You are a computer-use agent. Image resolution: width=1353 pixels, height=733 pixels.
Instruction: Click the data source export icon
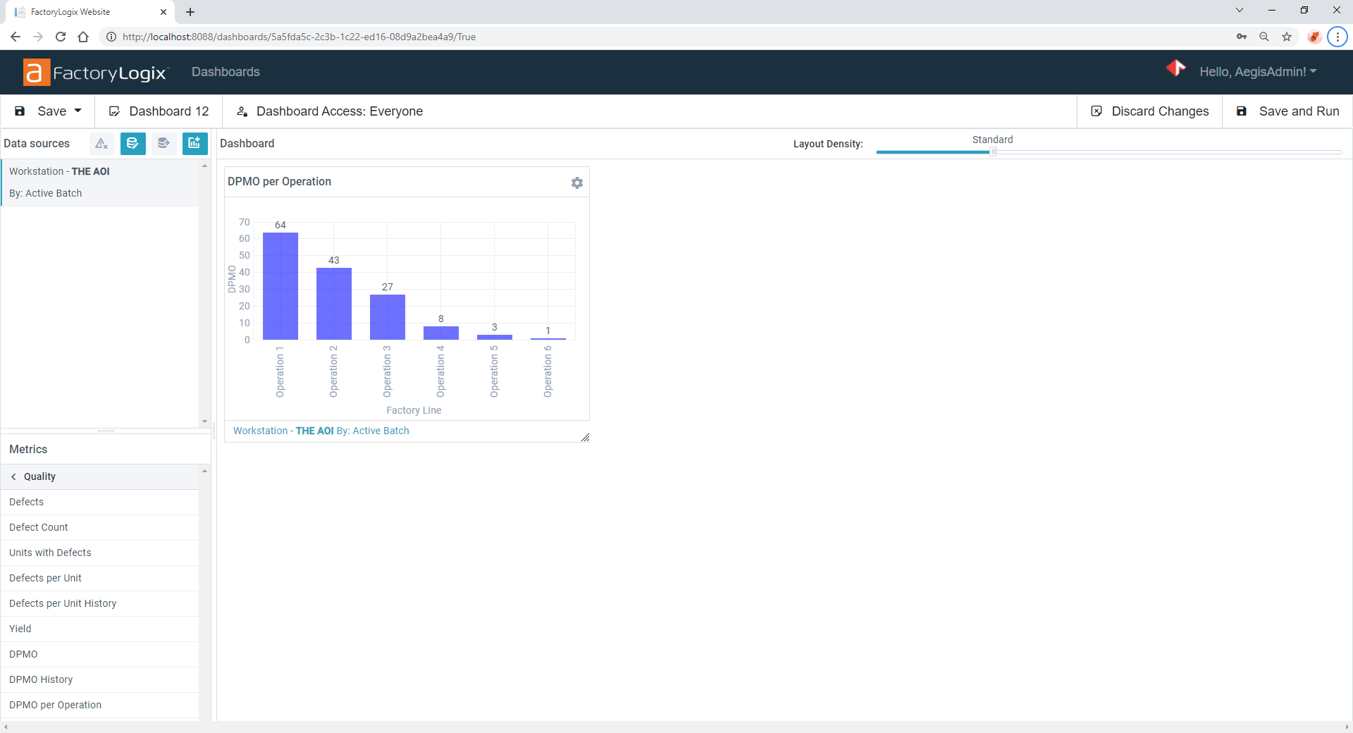coord(163,144)
